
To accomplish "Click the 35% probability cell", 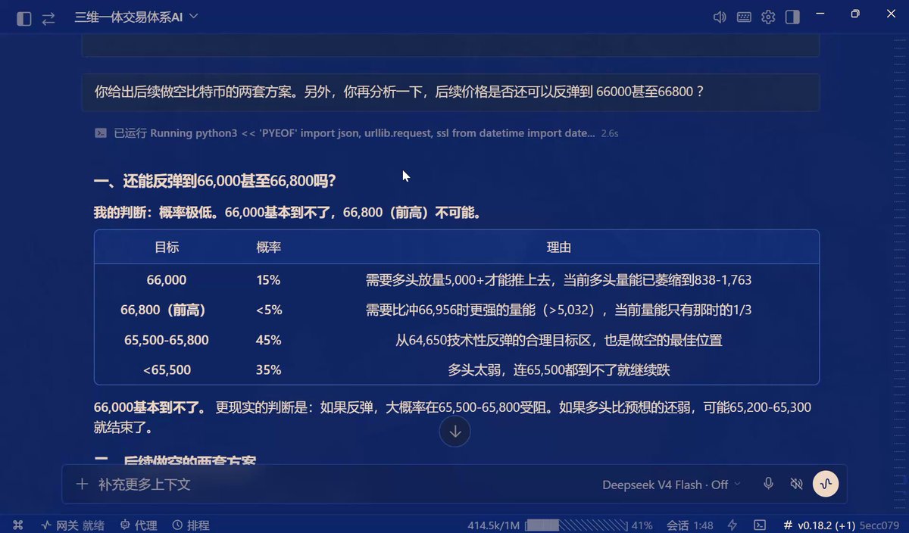I will pos(268,370).
